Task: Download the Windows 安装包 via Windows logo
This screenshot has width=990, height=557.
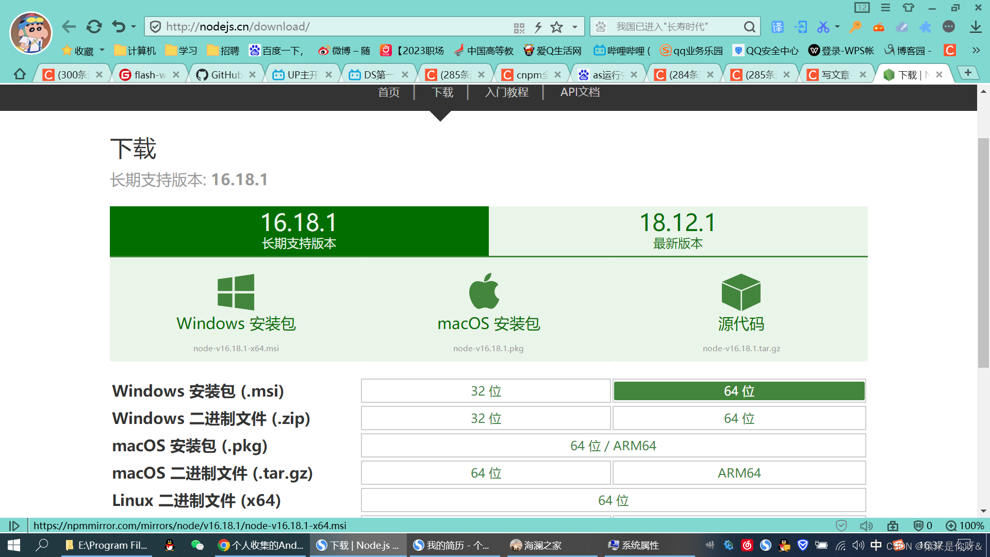Action: point(236,292)
